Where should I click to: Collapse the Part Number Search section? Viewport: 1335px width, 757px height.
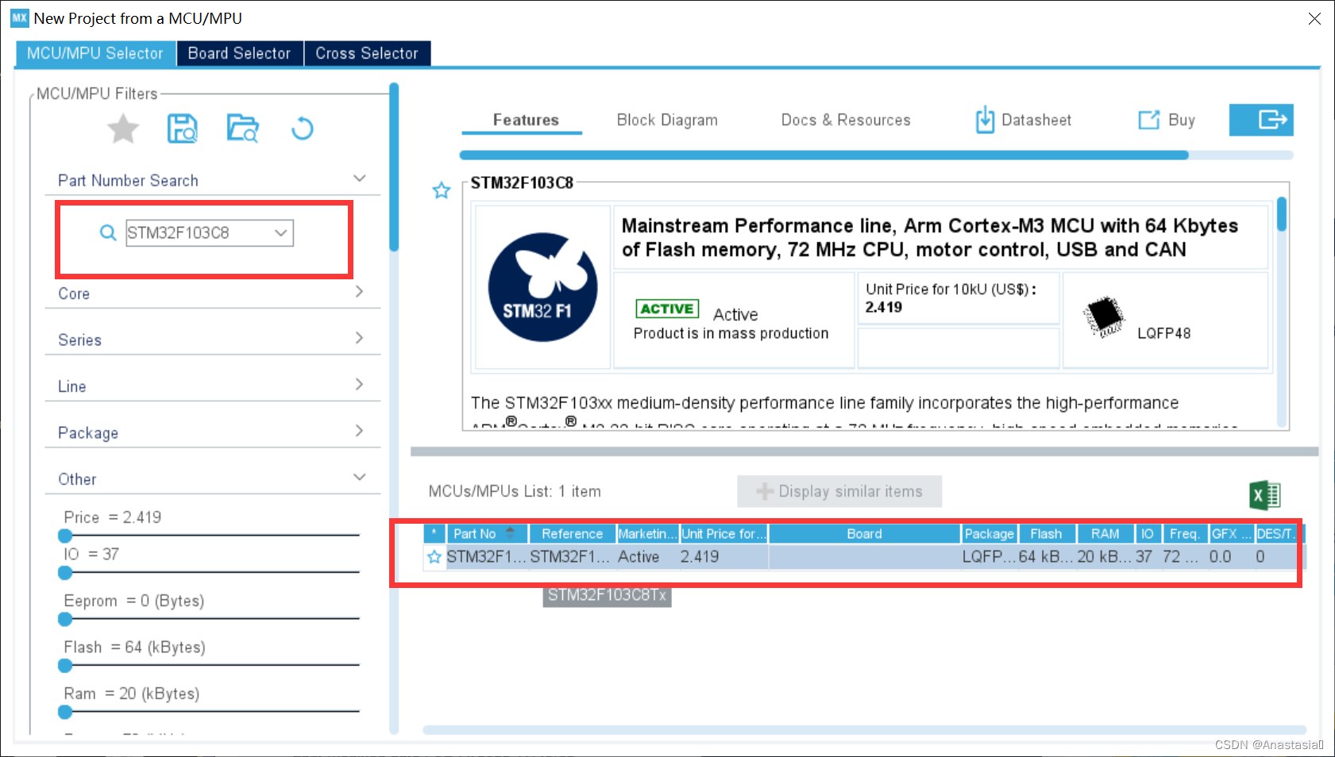click(x=360, y=179)
